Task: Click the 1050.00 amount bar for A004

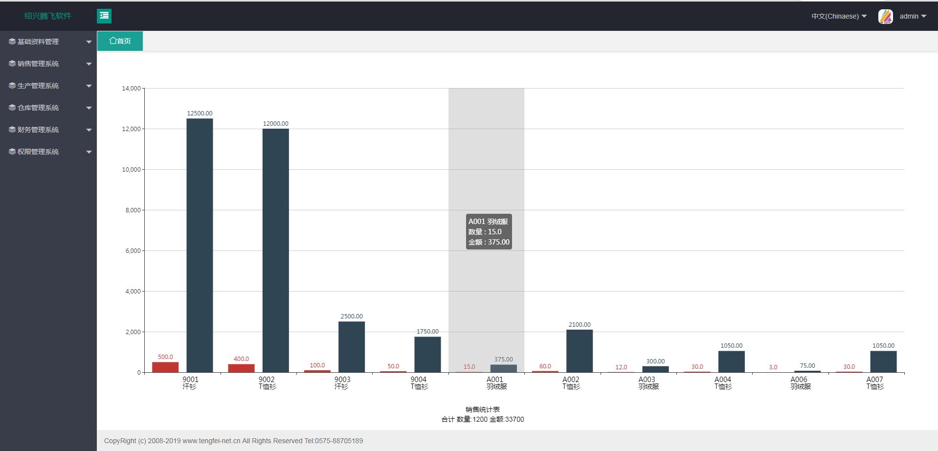Action: pos(732,361)
